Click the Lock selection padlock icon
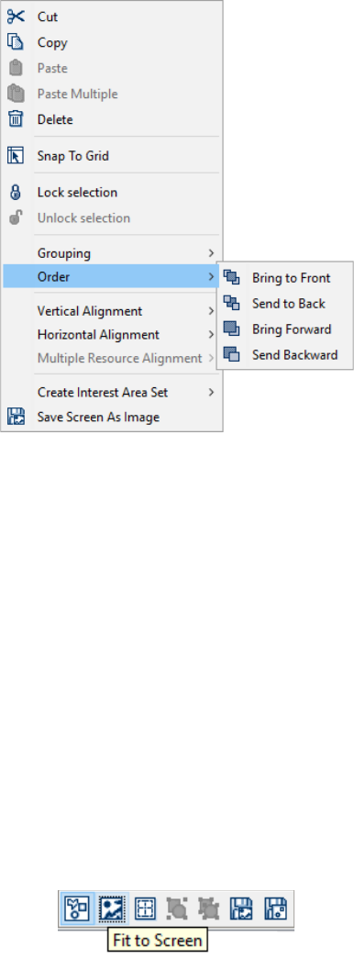 pyautogui.click(x=16, y=192)
